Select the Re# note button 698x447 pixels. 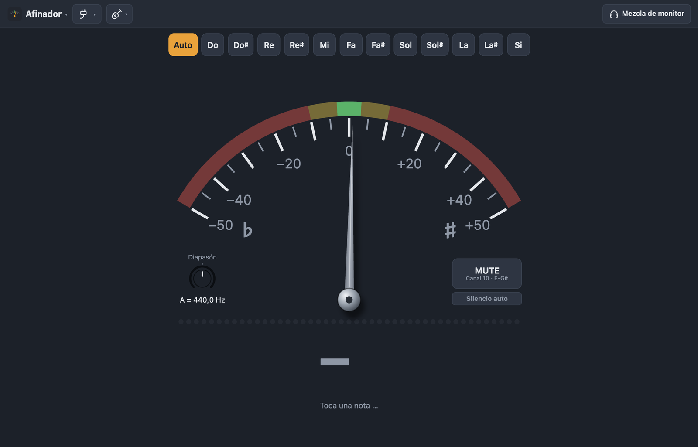297,45
